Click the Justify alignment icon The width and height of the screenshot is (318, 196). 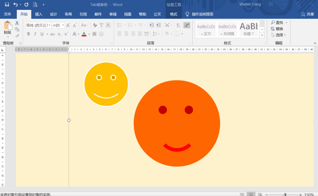click(x=140, y=34)
